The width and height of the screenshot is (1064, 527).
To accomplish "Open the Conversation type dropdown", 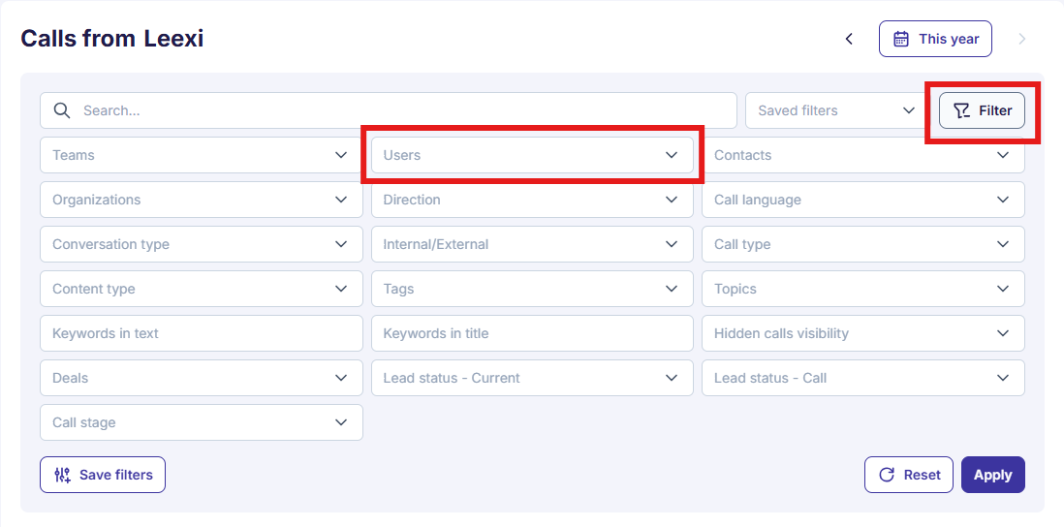I will pos(202,244).
